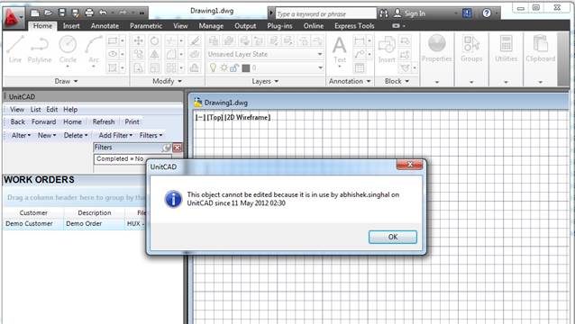Toggle the layer lightbulb on/off icon

213,67
